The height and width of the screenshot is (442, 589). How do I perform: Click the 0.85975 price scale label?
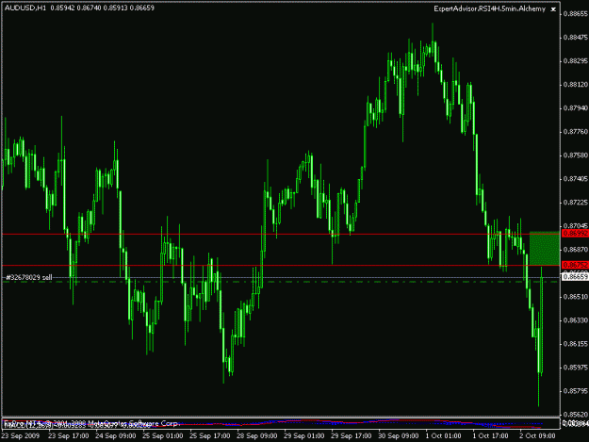pyautogui.click(x=576, y=368)
